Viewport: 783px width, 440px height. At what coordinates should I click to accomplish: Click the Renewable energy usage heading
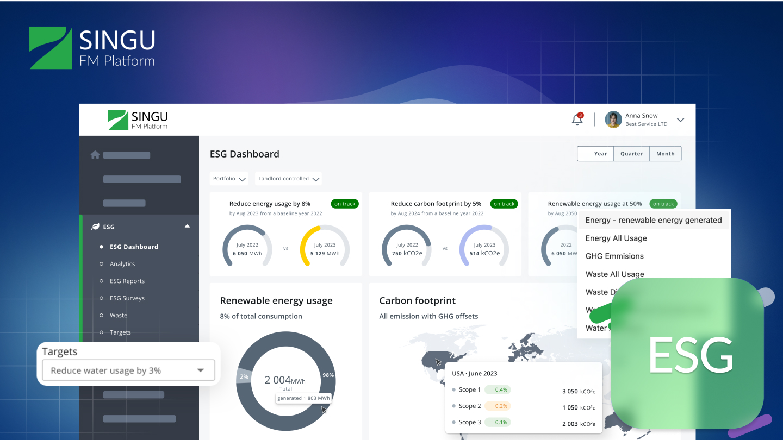(x=276, y=301)
